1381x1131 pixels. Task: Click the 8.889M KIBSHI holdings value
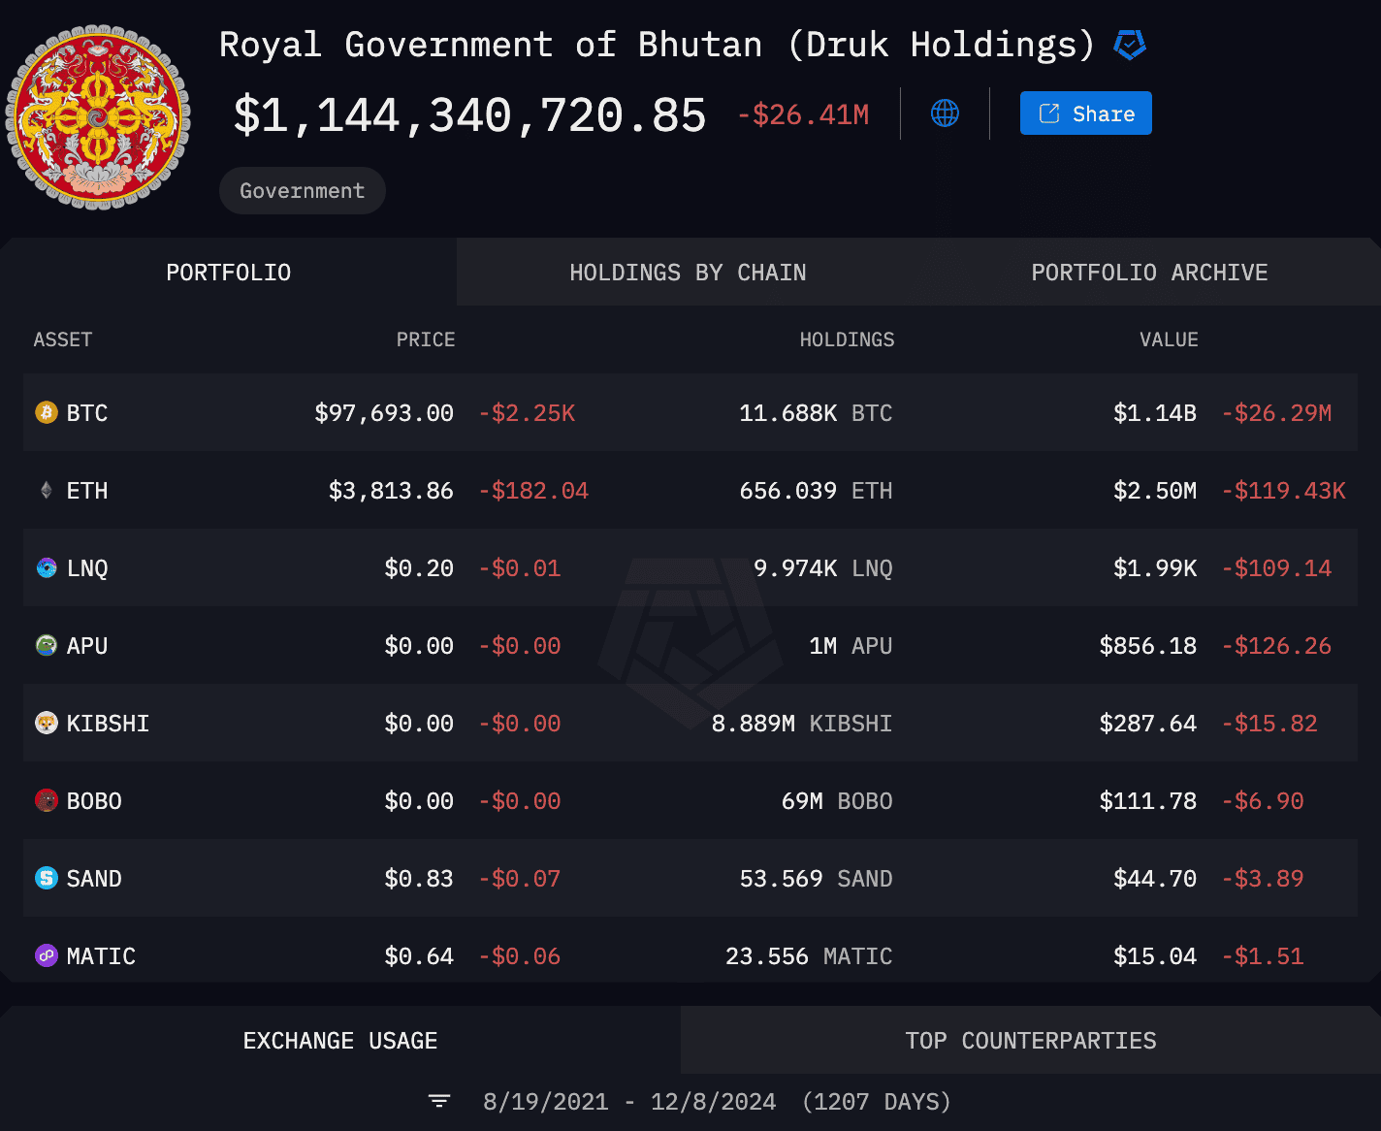click(x=802, y=724)
